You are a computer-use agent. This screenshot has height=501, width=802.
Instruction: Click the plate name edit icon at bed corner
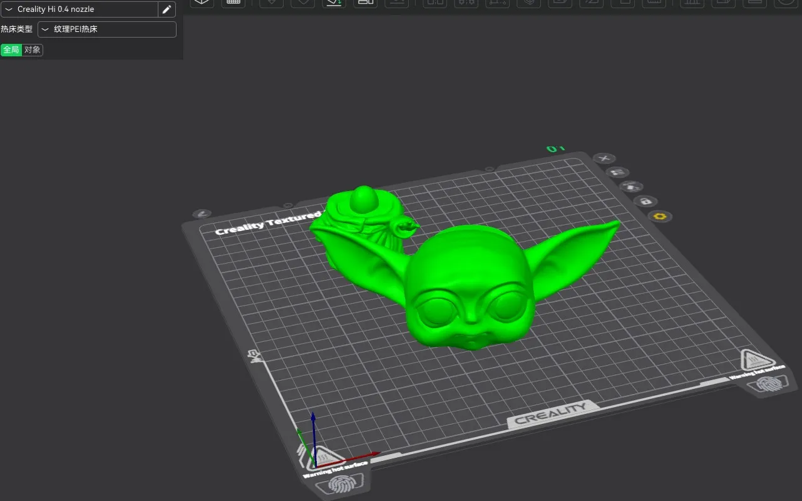pos(202,214)
